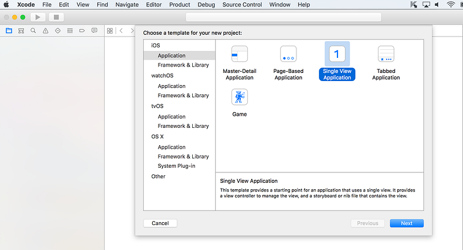Show the Issue navigator warning icon
The width and height of the screenshot is (463, 250).
pos(46,31)
